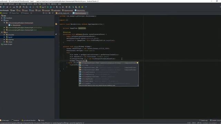The height and width of the screenshot is (124, 221).
Task: Choose CompressFormat.PNG completion suggestion
Action: (109, 68)
